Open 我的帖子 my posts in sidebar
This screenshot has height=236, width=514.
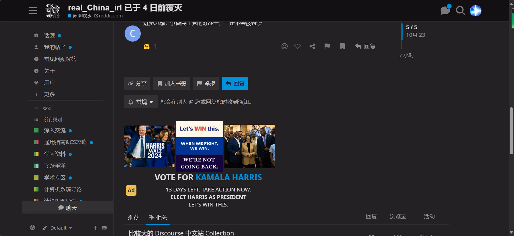(x=55, y=47)
